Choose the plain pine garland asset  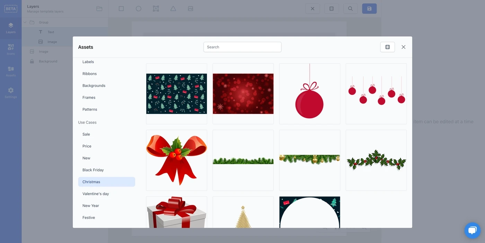[x=243, y=160]
